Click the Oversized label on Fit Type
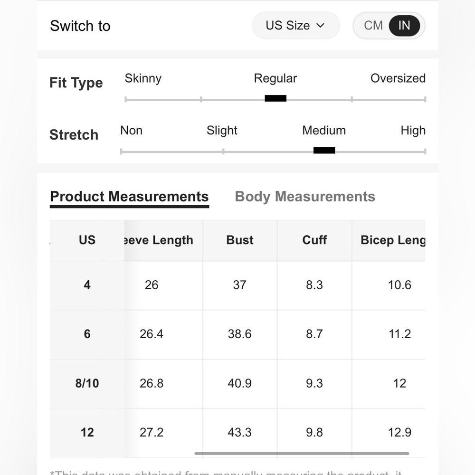 pyautogui.click(x=398, y=78)
